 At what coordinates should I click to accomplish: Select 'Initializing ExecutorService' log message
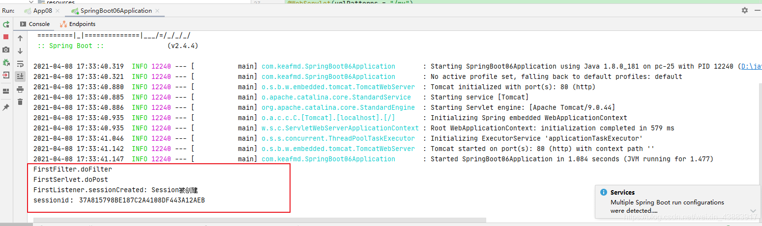(x=537, y=138)
